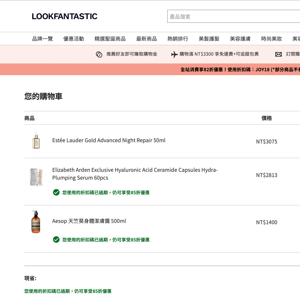Click the price NT$2813
The image size is (300, 301).
266,175
